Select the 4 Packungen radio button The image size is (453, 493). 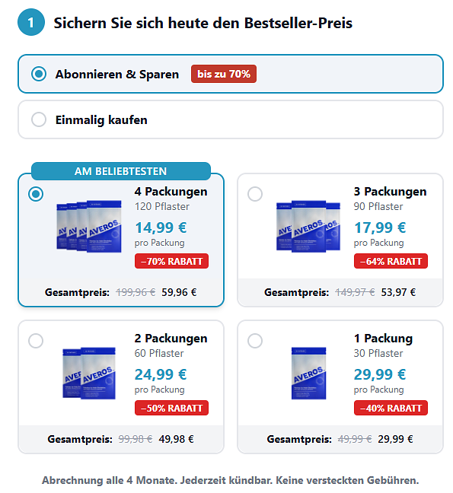(36, 194)
